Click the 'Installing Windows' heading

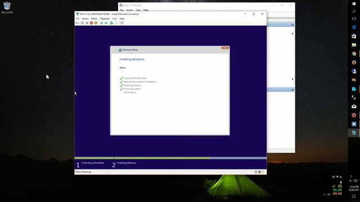pos(132,59)
